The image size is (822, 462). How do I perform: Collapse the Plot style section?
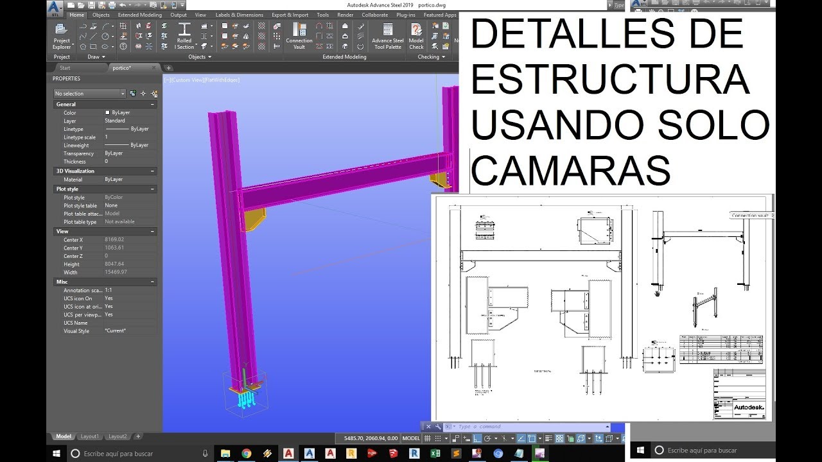tap(152, 189)
